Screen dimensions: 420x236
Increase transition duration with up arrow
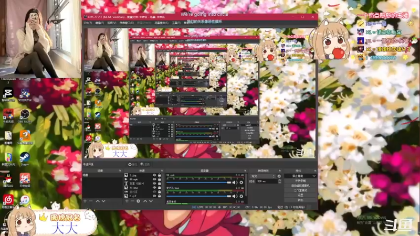coord(279,180)
